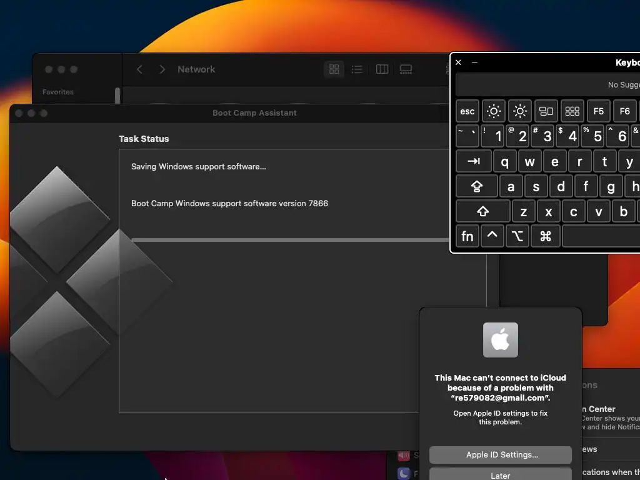The image size is (640, 480).
Task: Tap the v key
Action: point(598,211)
